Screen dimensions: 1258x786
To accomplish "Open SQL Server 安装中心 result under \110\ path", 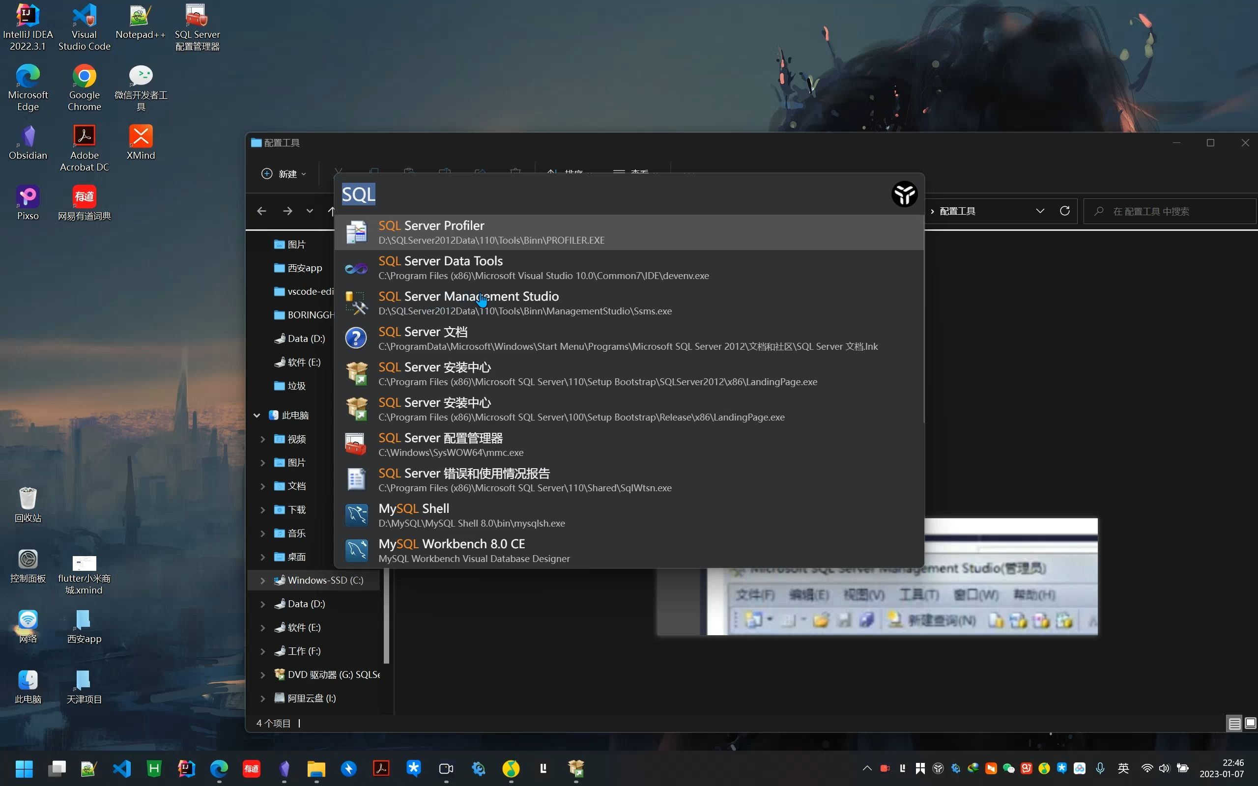I will 629,374.
